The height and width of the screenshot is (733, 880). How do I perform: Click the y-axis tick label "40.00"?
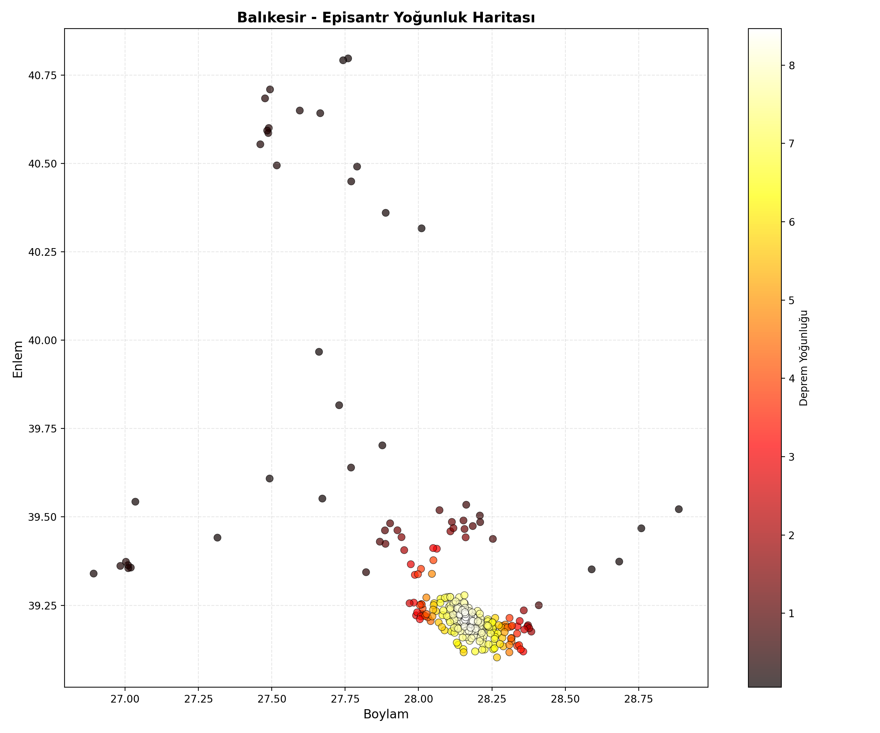[42, 340]
